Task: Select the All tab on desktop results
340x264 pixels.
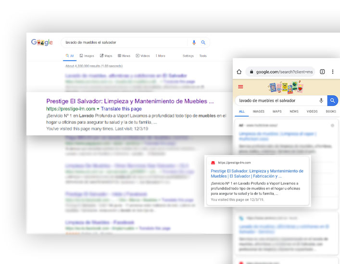Action: pos(70,56)
